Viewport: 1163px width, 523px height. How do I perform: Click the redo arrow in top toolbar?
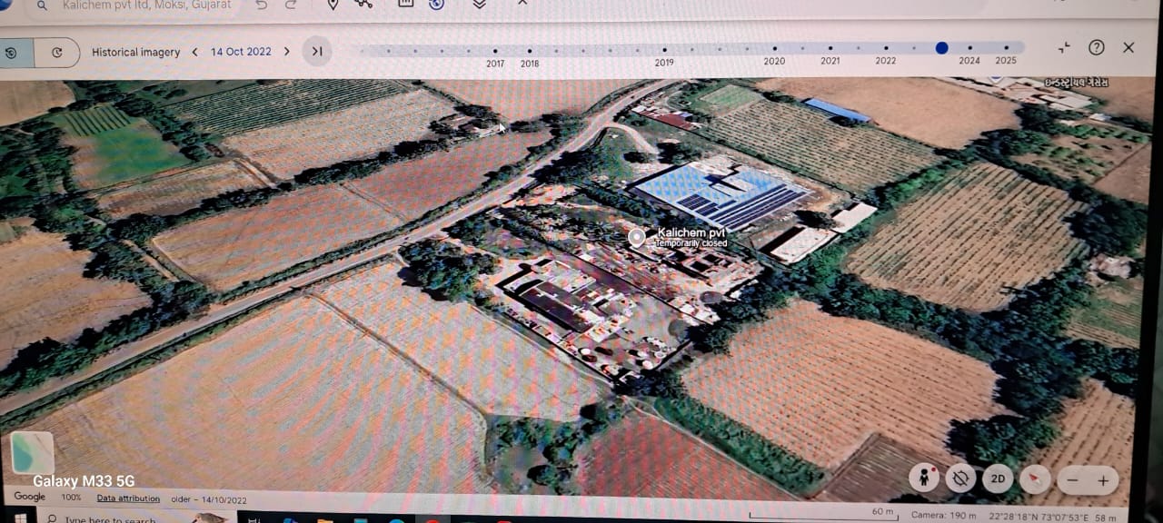coord(291,5)
